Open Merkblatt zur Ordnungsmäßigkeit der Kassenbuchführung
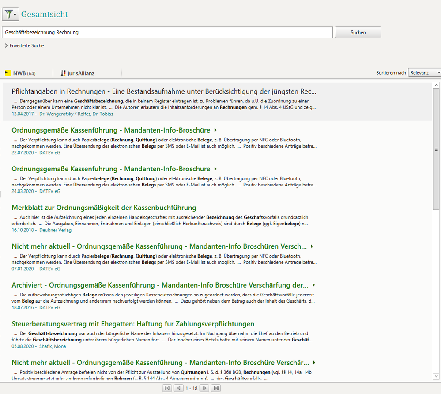The width and height of the screenshot is (441, 394). tap(104, 208)
